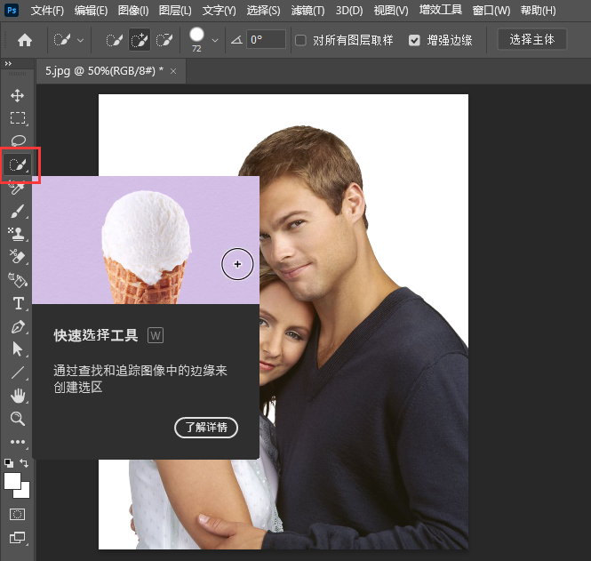The height and width of the screenshot is (561, 591).
Task: Go to the Home screen icon
Action: [x=25, y=40]
